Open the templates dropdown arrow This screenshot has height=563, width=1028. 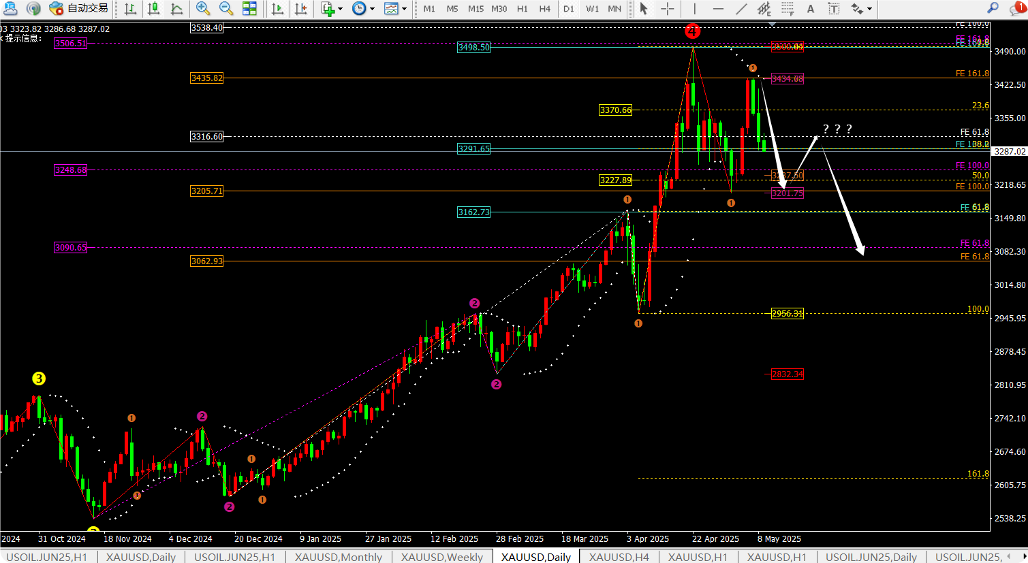[404, 10]
